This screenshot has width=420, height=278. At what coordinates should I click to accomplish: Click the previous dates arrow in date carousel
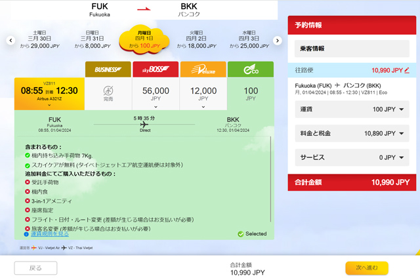[10, 41]
